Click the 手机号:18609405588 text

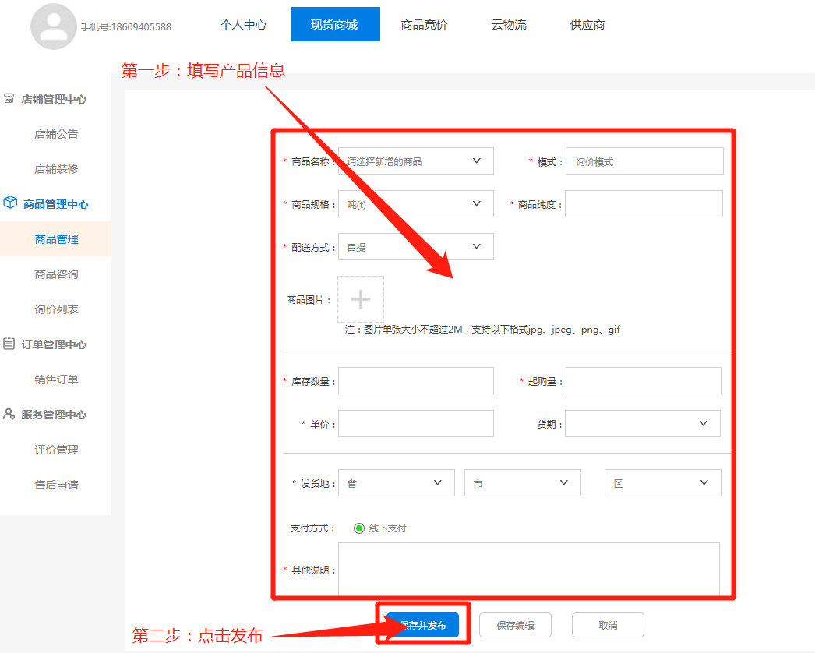(125, 27)
